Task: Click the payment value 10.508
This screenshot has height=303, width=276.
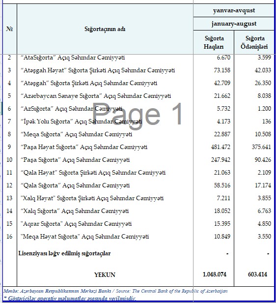Action: coord(263,134)
